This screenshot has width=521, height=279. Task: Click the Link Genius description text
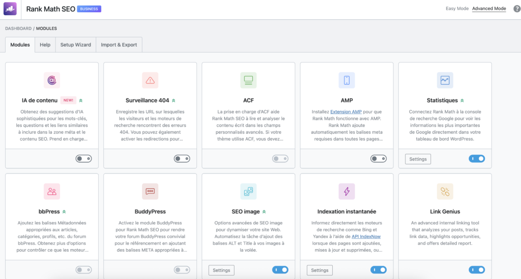[445, 233]
